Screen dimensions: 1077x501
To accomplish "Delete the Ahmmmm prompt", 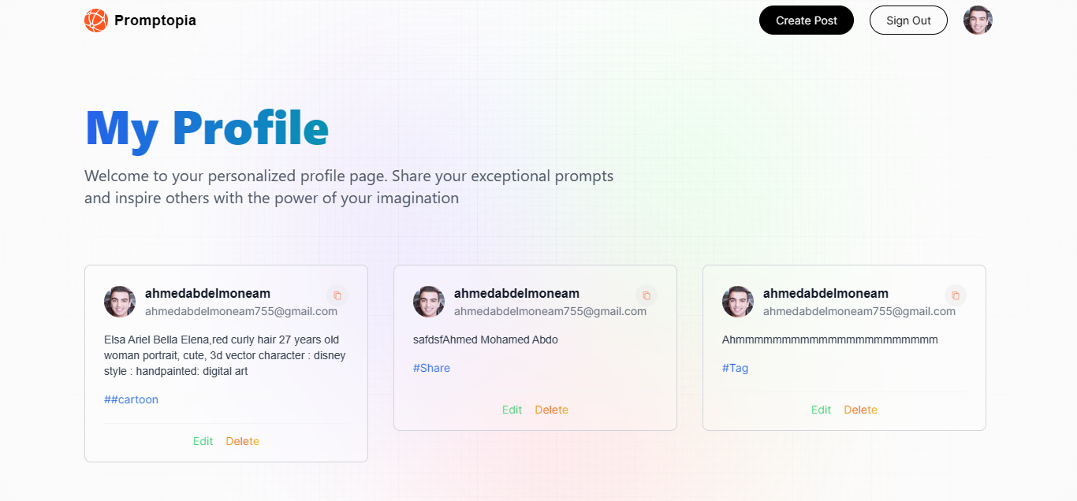I will point(860,410).
